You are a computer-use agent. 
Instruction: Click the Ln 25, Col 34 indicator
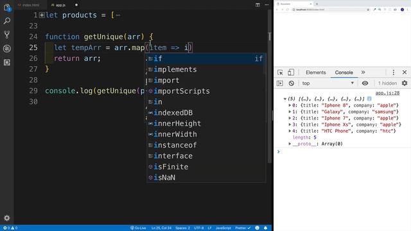pos(161,228)
